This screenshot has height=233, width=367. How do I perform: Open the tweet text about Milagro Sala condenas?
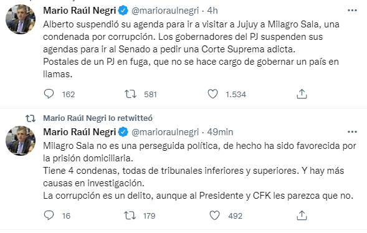point(199,171)
